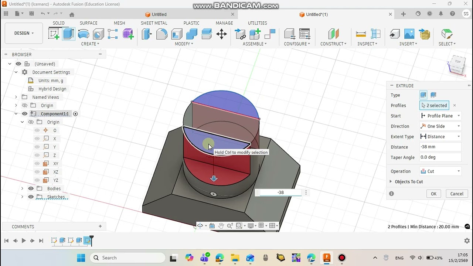Collapse the Document Settings tree node
Viewport: 473px width, 266px height.
tap(16, 72)
